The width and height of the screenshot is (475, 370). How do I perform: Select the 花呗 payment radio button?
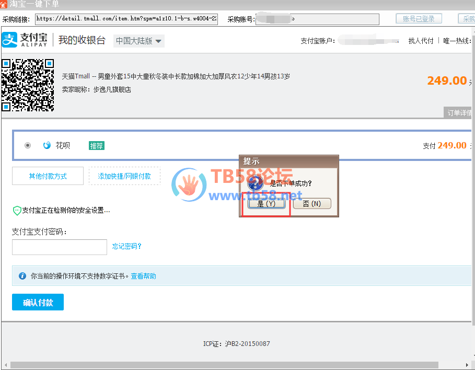[x=28, y=145]
